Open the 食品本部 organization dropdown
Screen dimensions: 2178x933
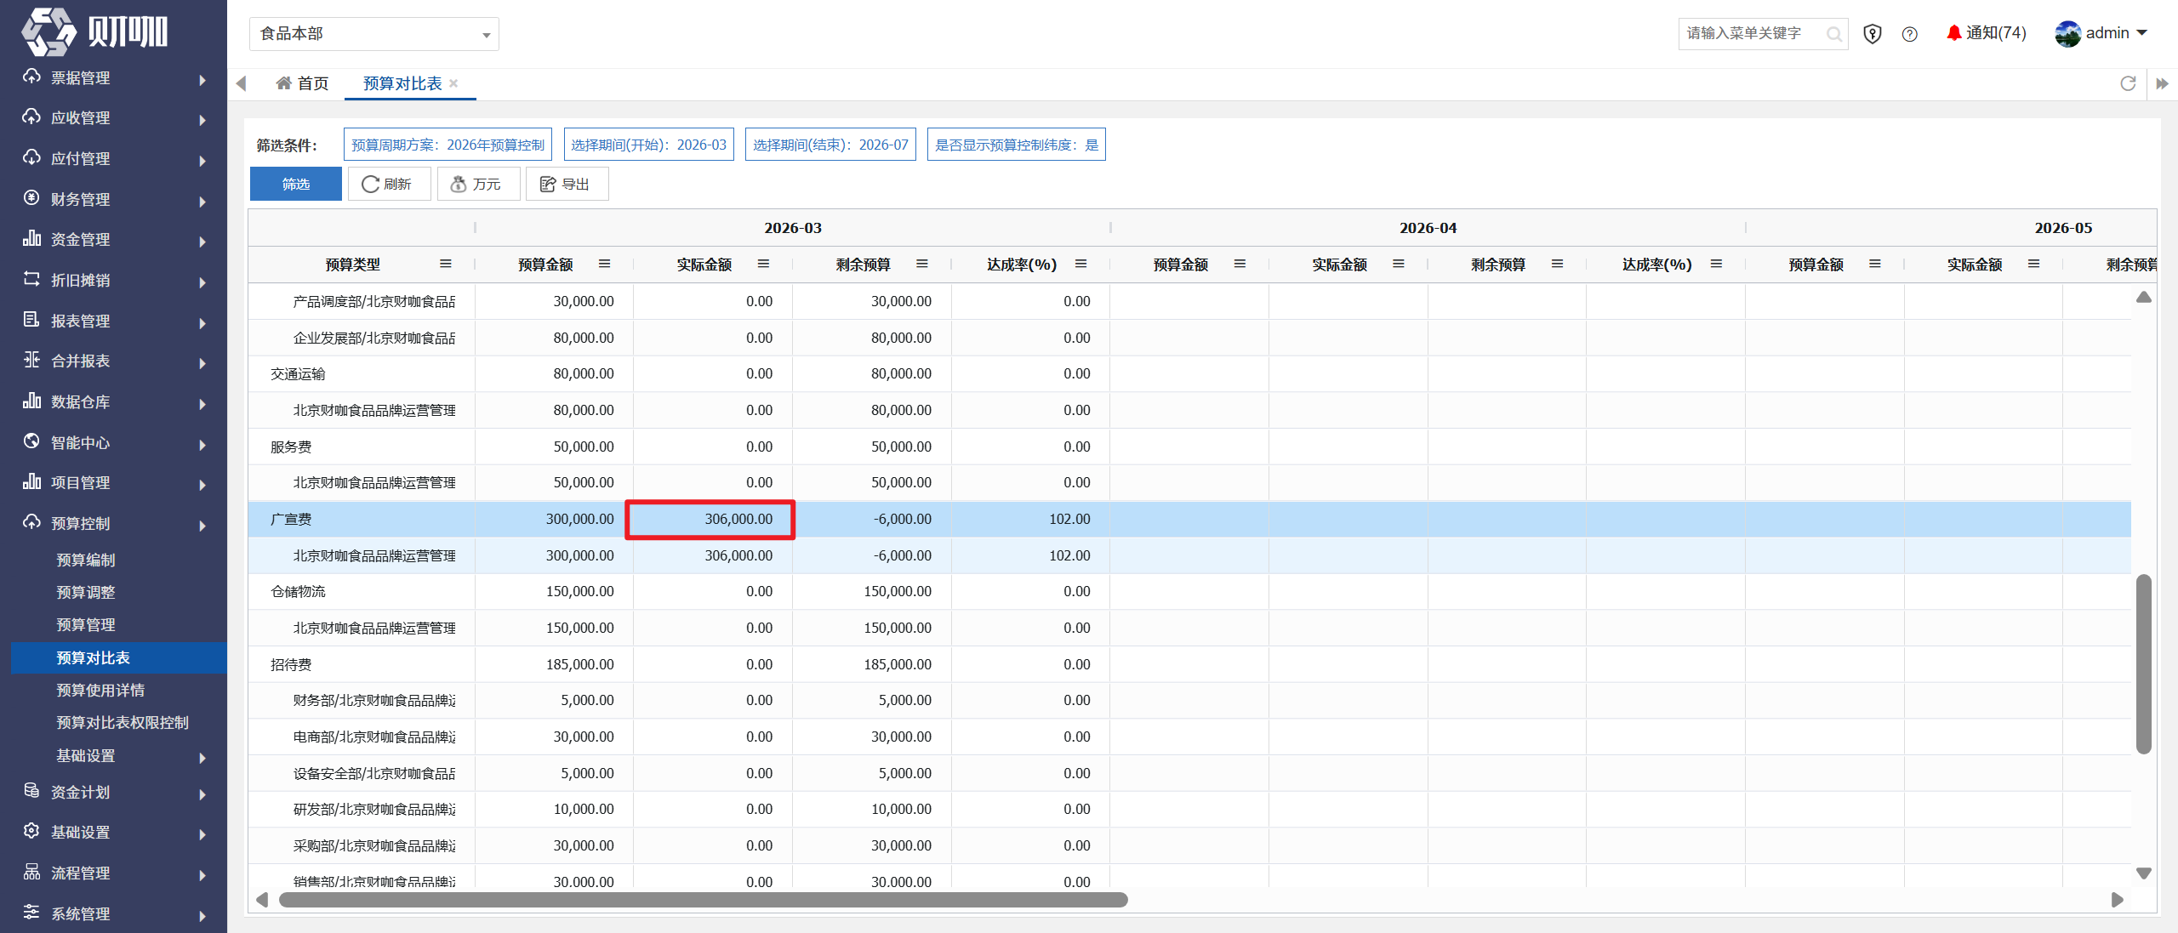coord(374,34)
